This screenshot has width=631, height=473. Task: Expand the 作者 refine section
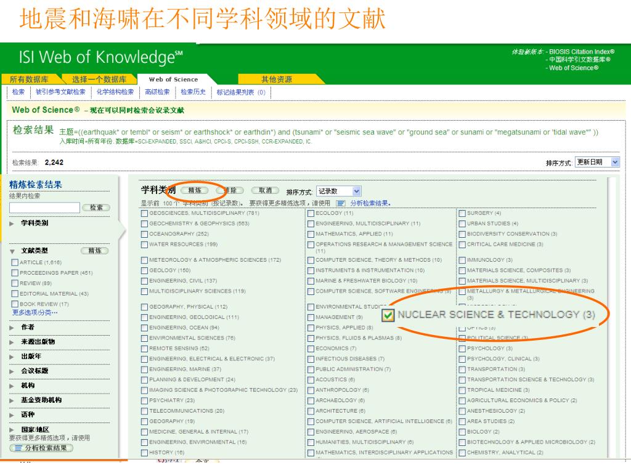12,328
